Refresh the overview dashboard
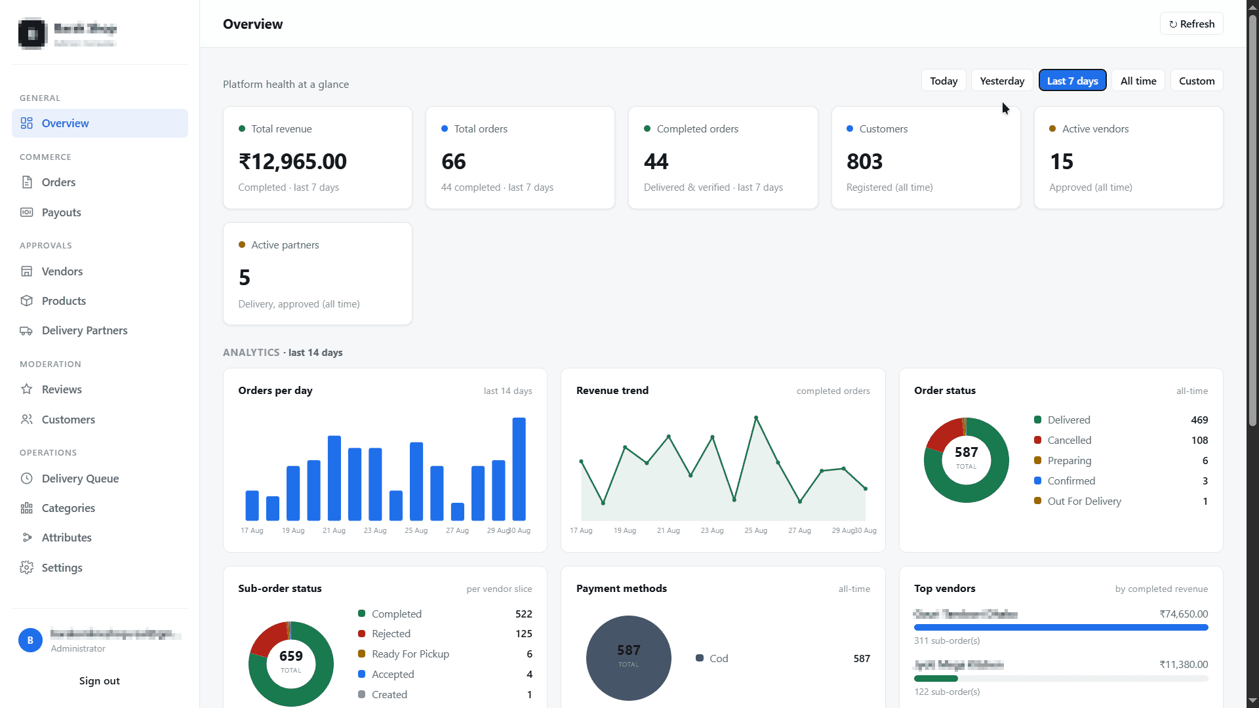The height and width of the screenshot is (708, 1259). pos(1191,24)
